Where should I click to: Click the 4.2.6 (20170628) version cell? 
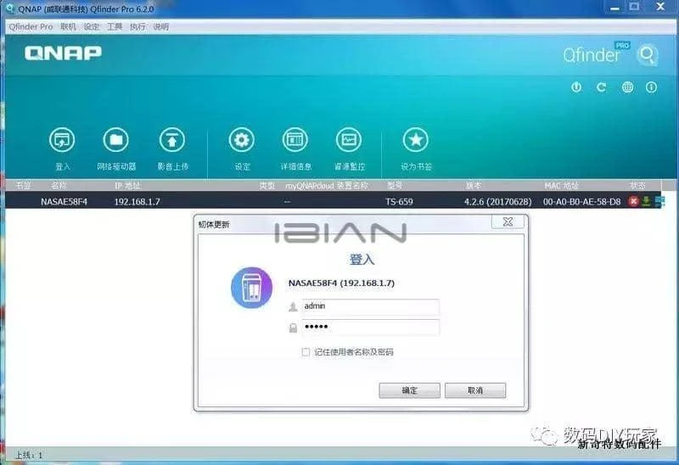click(498, 202)
